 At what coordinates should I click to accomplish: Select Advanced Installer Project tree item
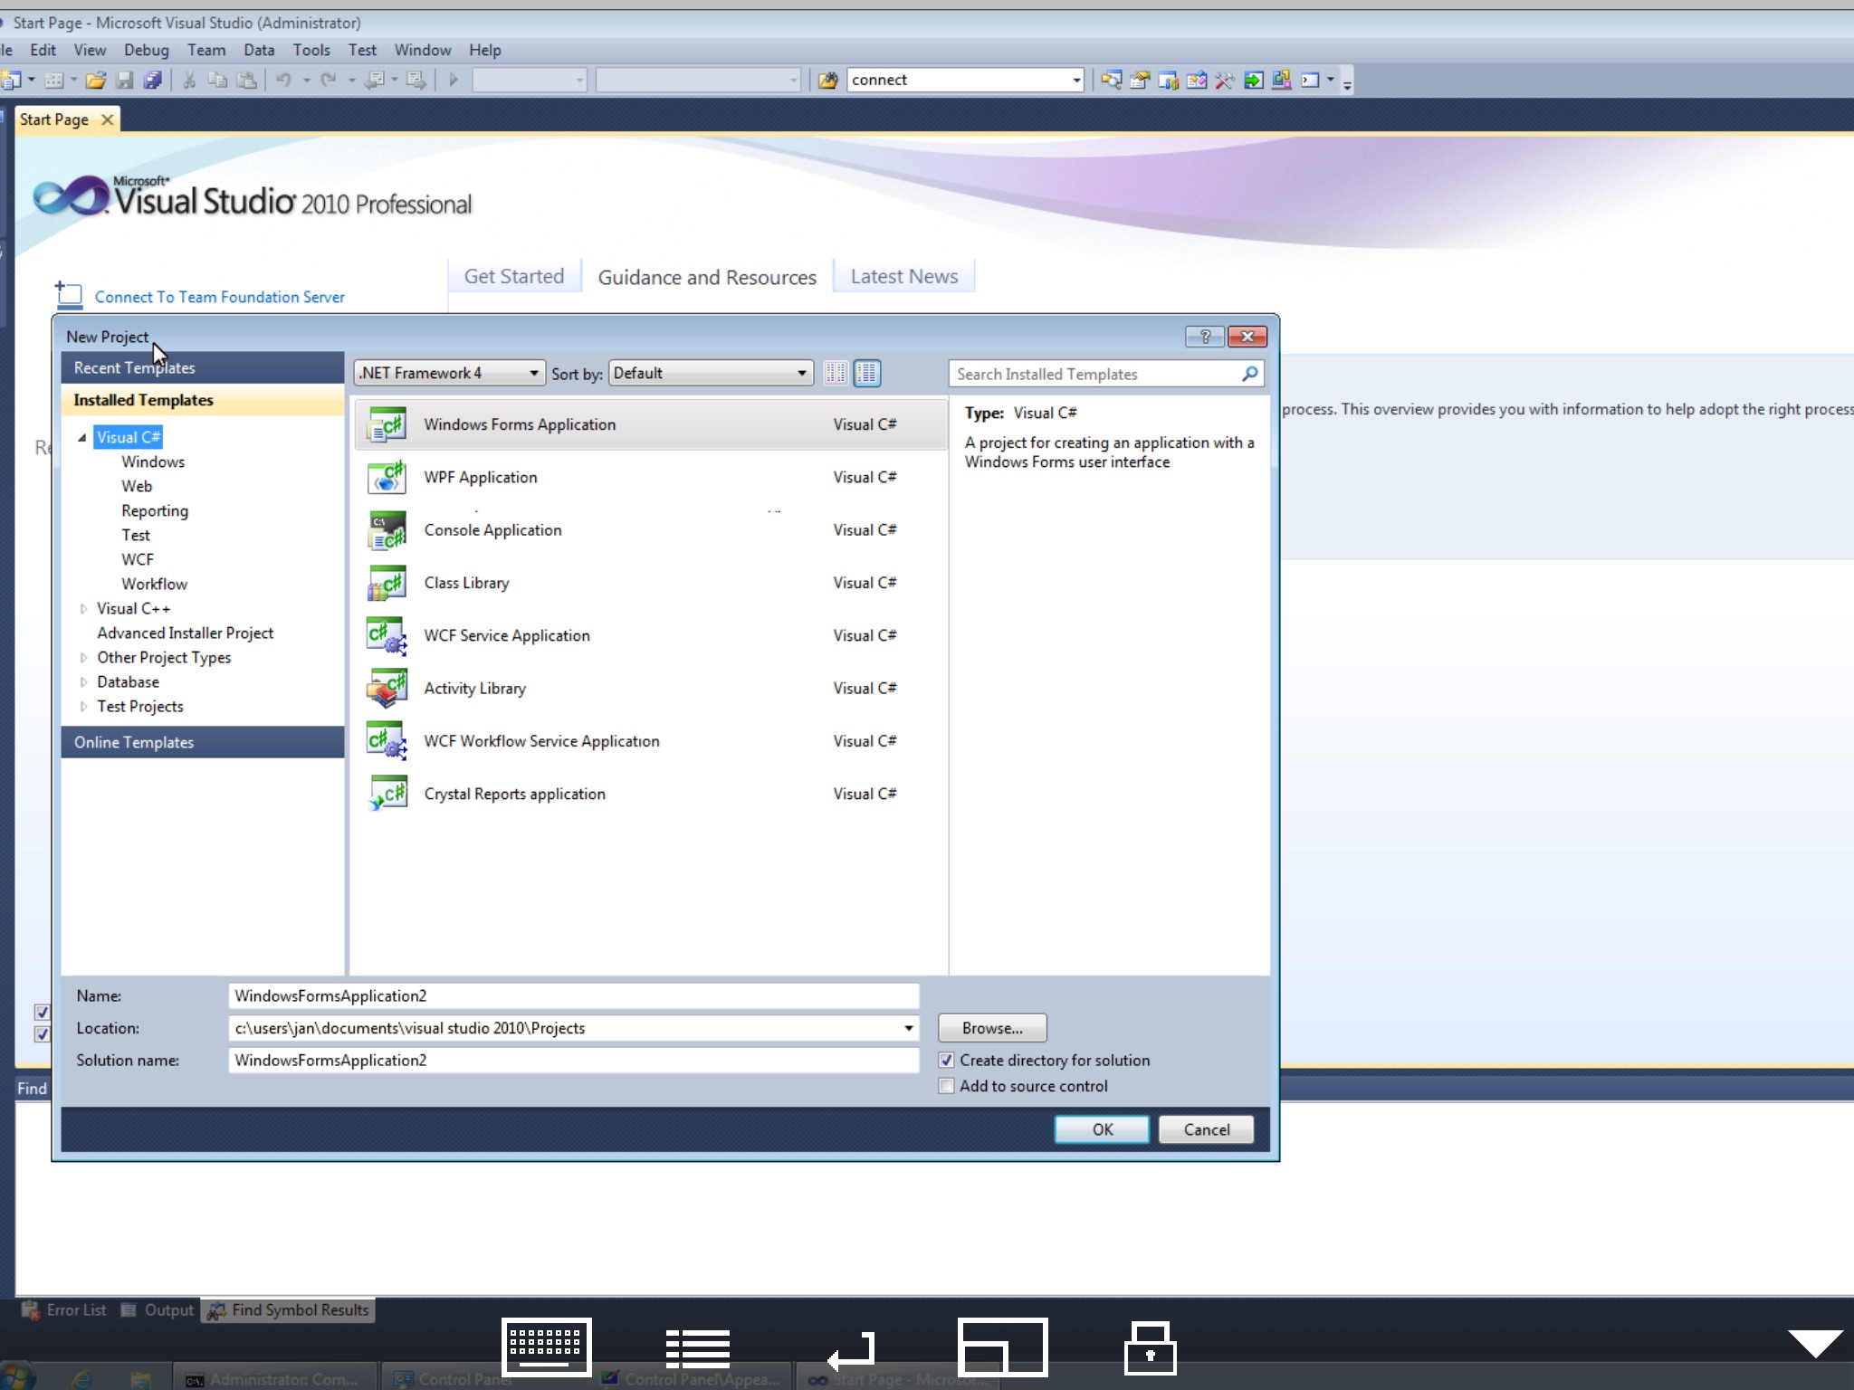[x=186, y=633]
